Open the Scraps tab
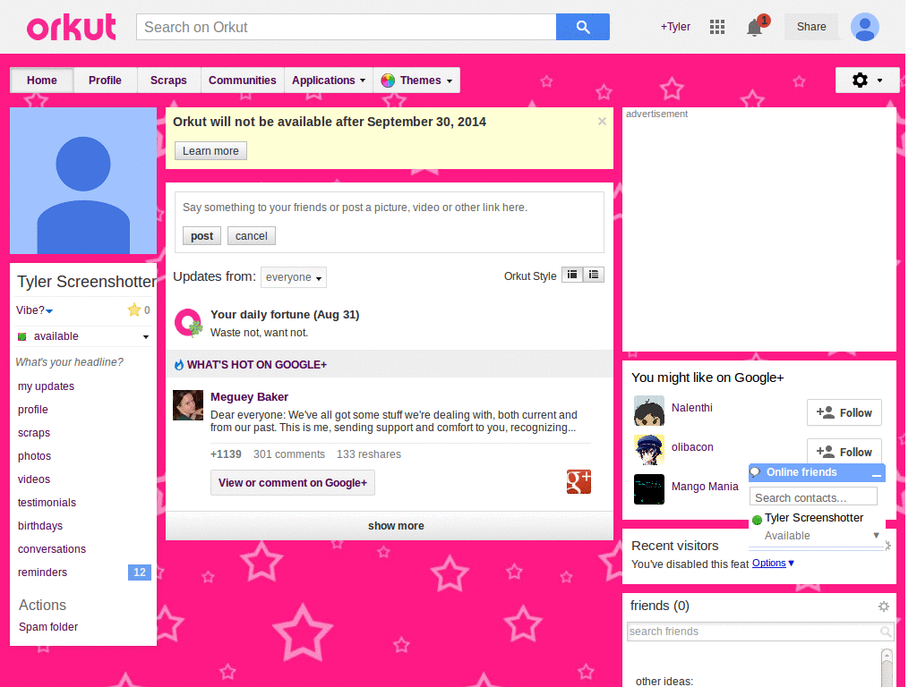Viewport: 917px width, 687px height. 168,80
